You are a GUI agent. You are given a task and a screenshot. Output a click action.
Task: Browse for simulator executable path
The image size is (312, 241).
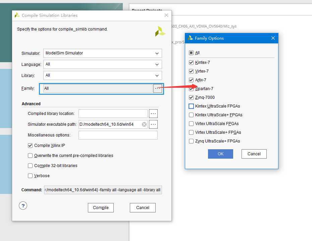[153, 124]
